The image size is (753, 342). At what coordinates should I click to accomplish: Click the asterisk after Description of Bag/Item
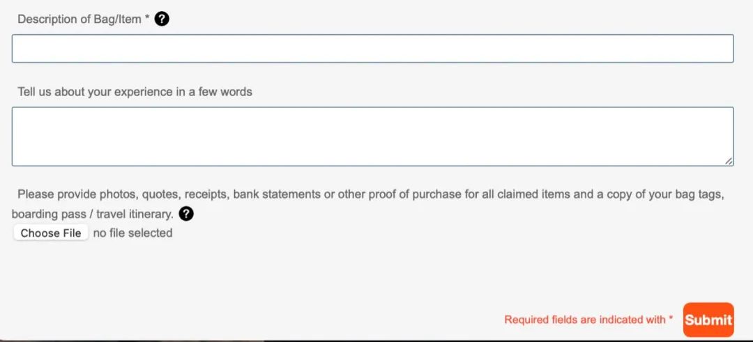(x=147, y=20)
